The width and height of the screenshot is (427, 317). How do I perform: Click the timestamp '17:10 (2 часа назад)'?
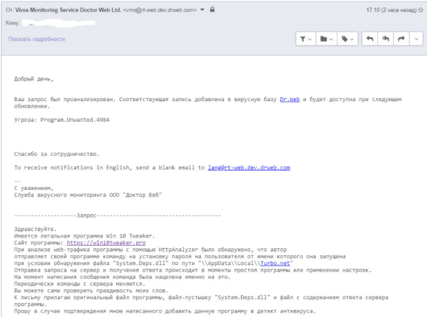coord(391,10)
